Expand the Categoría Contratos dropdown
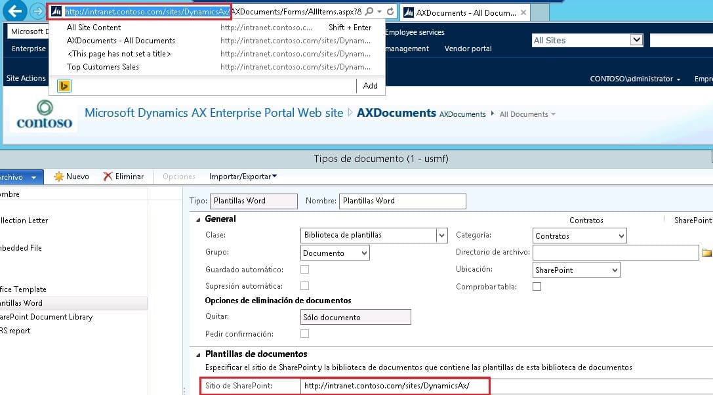Viewport: 713px width, 395px height. coord(621,236)
